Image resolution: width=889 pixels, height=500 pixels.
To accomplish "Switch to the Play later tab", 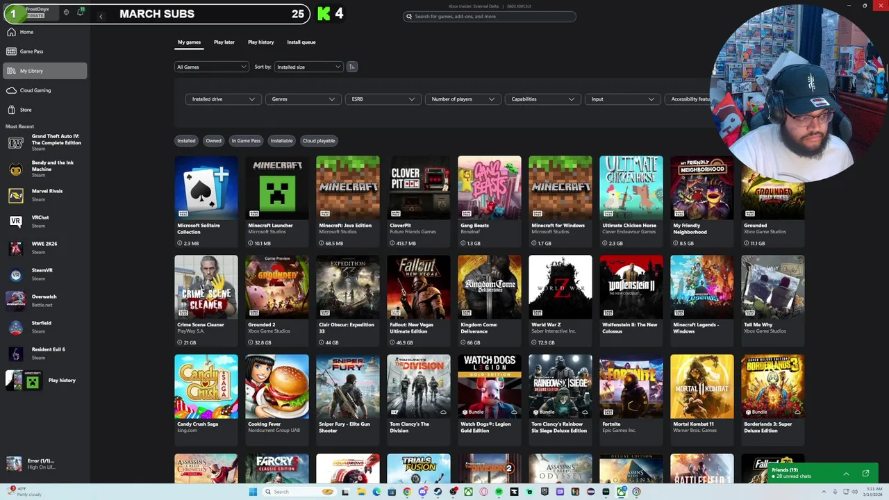I will point(224,42).
